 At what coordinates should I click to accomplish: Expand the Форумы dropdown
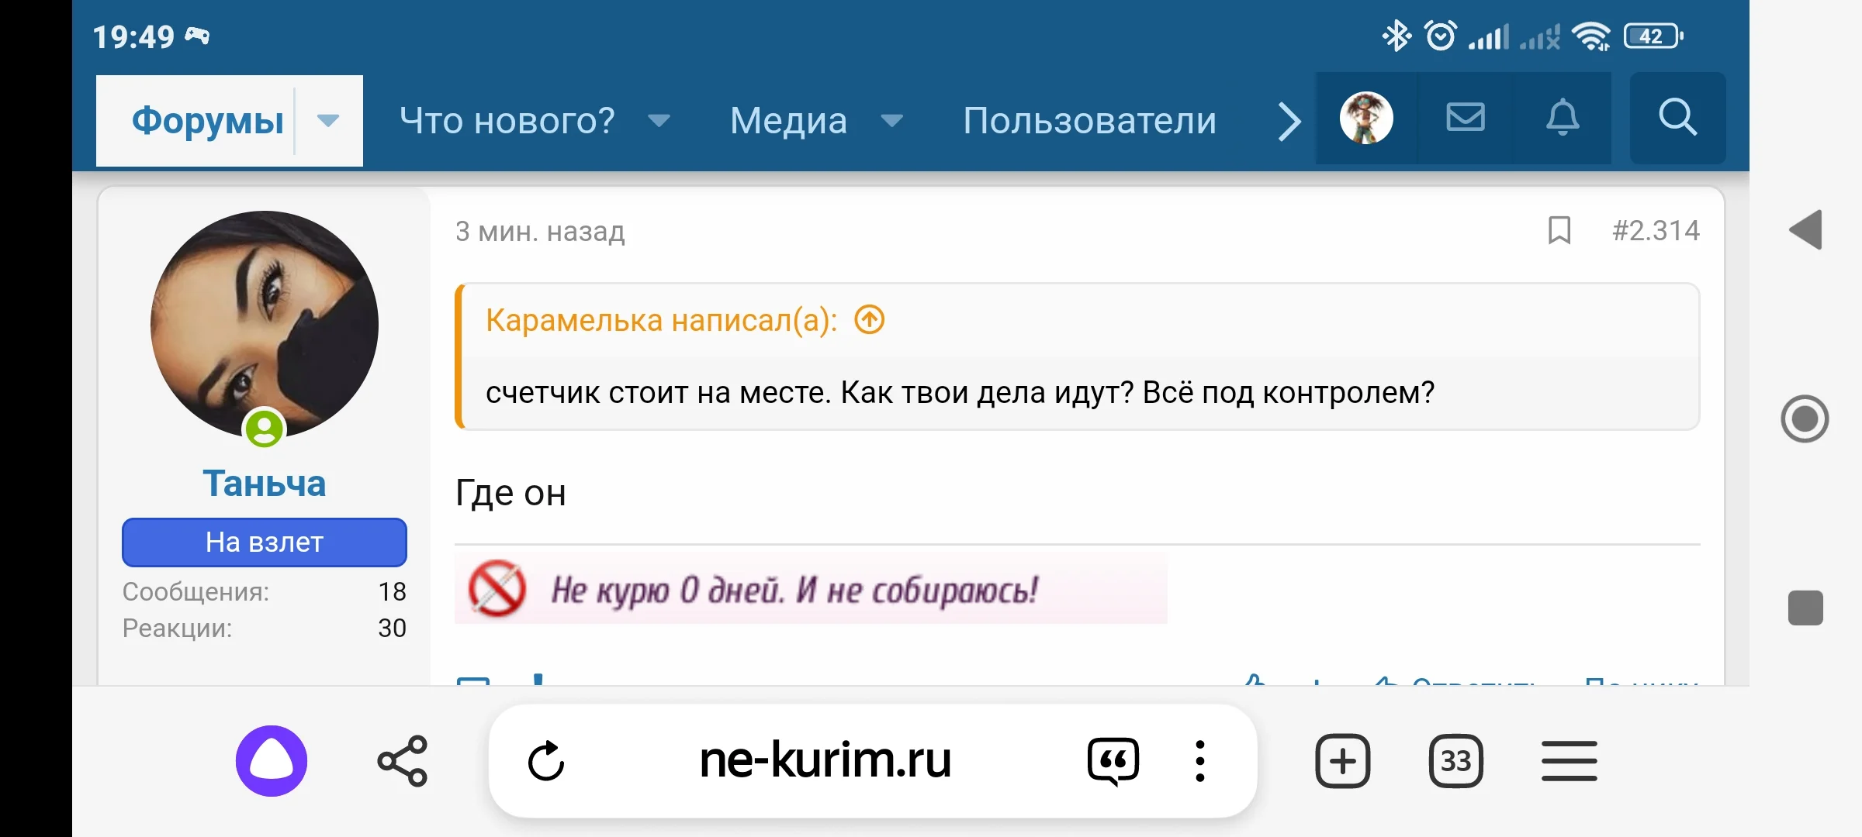[327, 121]
